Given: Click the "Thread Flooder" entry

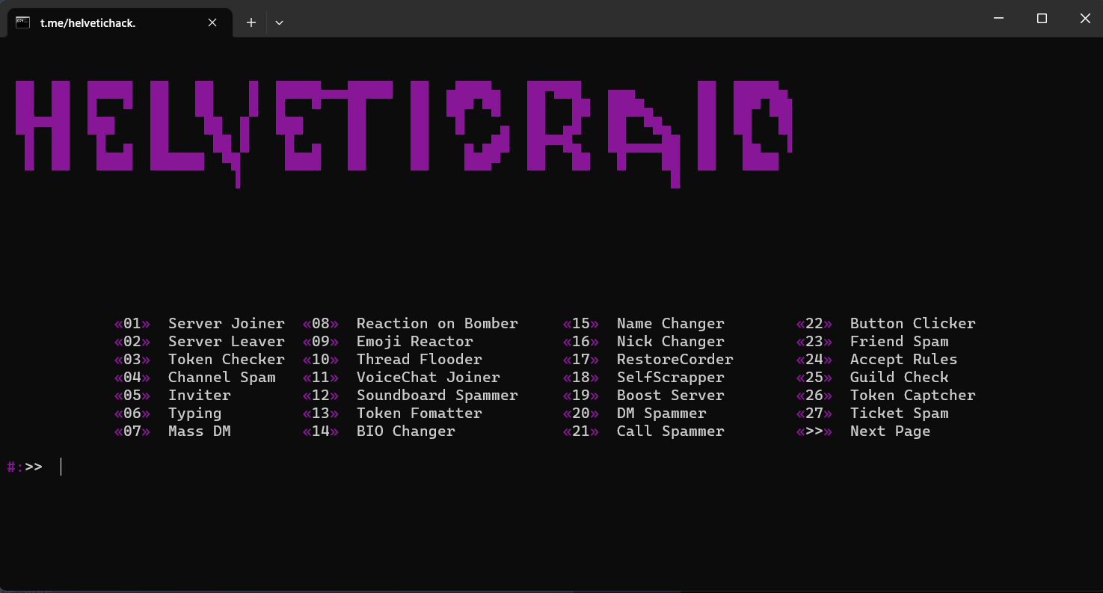Looking at the screenshot, I should pos(420,360).
